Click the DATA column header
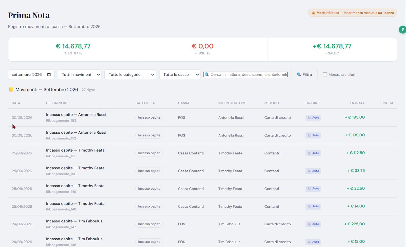 pos(16,103)
